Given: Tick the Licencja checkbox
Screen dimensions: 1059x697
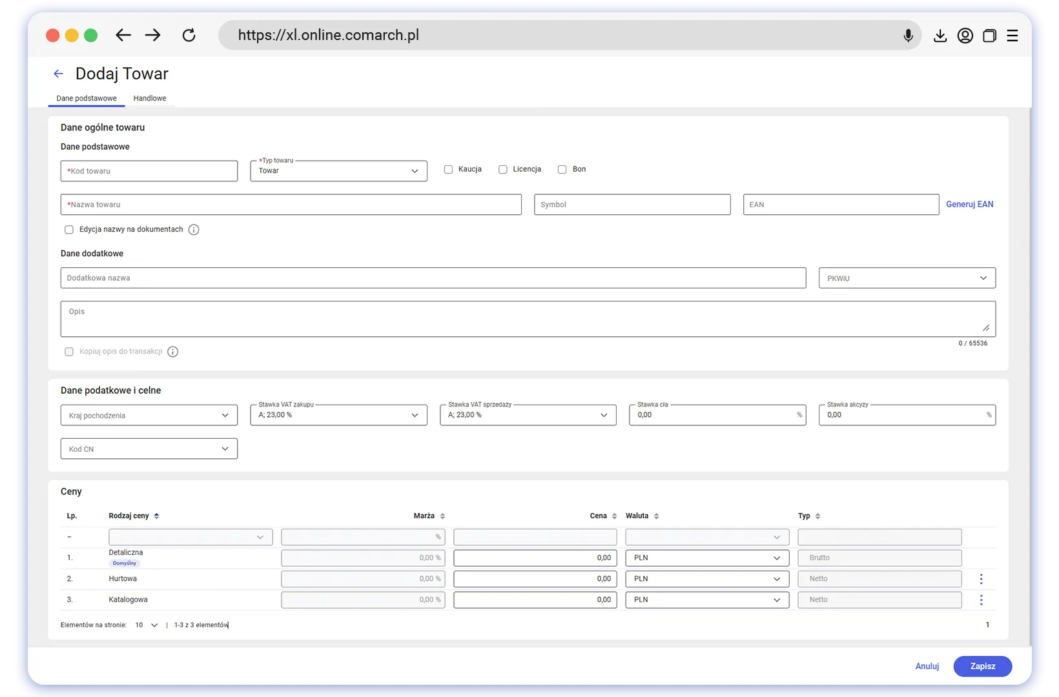Looking at the screenshot, I should tap(502, 170).
